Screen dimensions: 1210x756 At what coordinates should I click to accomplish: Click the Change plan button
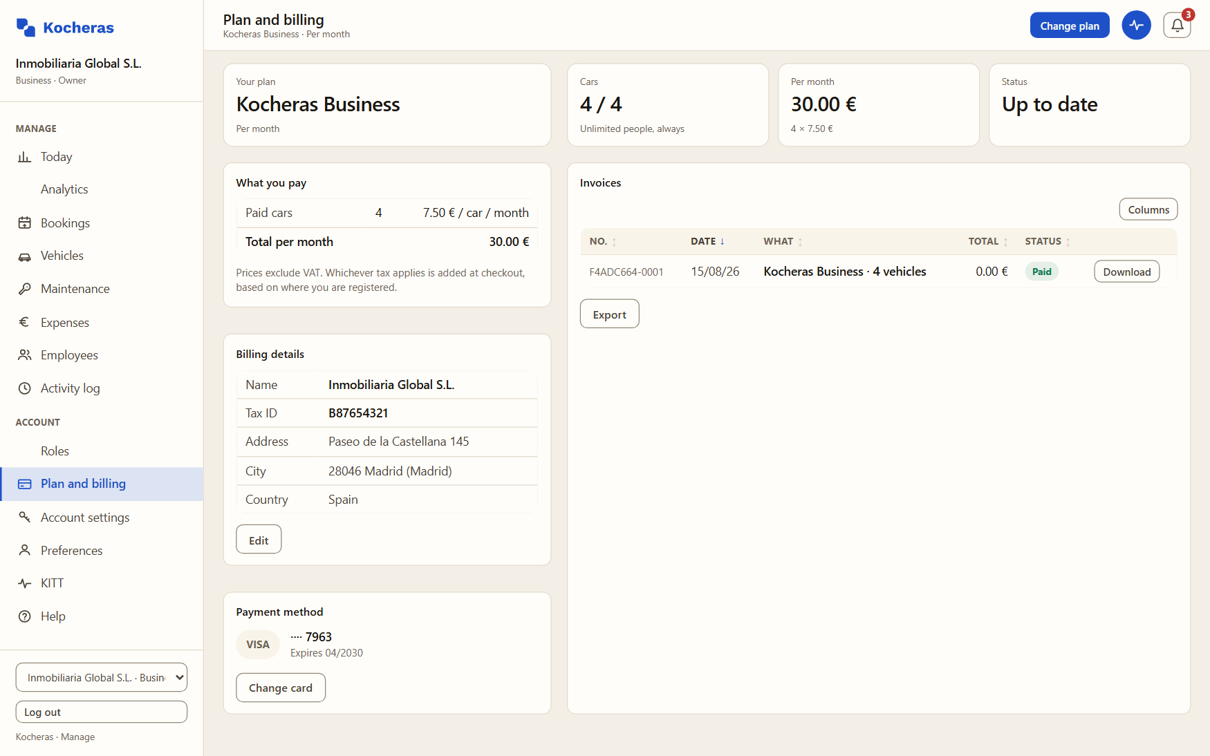click(1070, 26)
